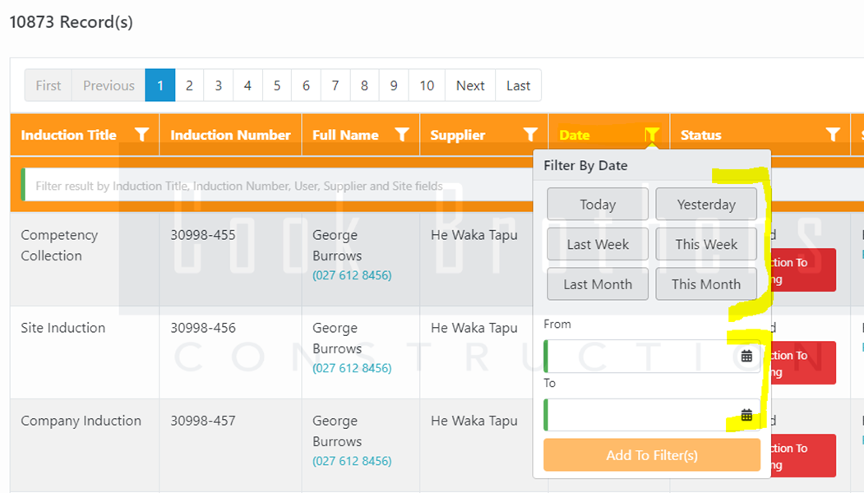Sort by Supplier column header

pos(457,135)
